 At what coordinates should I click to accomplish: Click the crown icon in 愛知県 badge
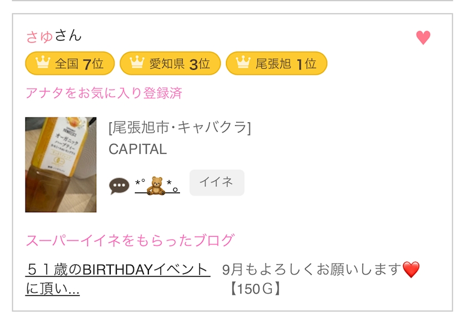(137, 63)
